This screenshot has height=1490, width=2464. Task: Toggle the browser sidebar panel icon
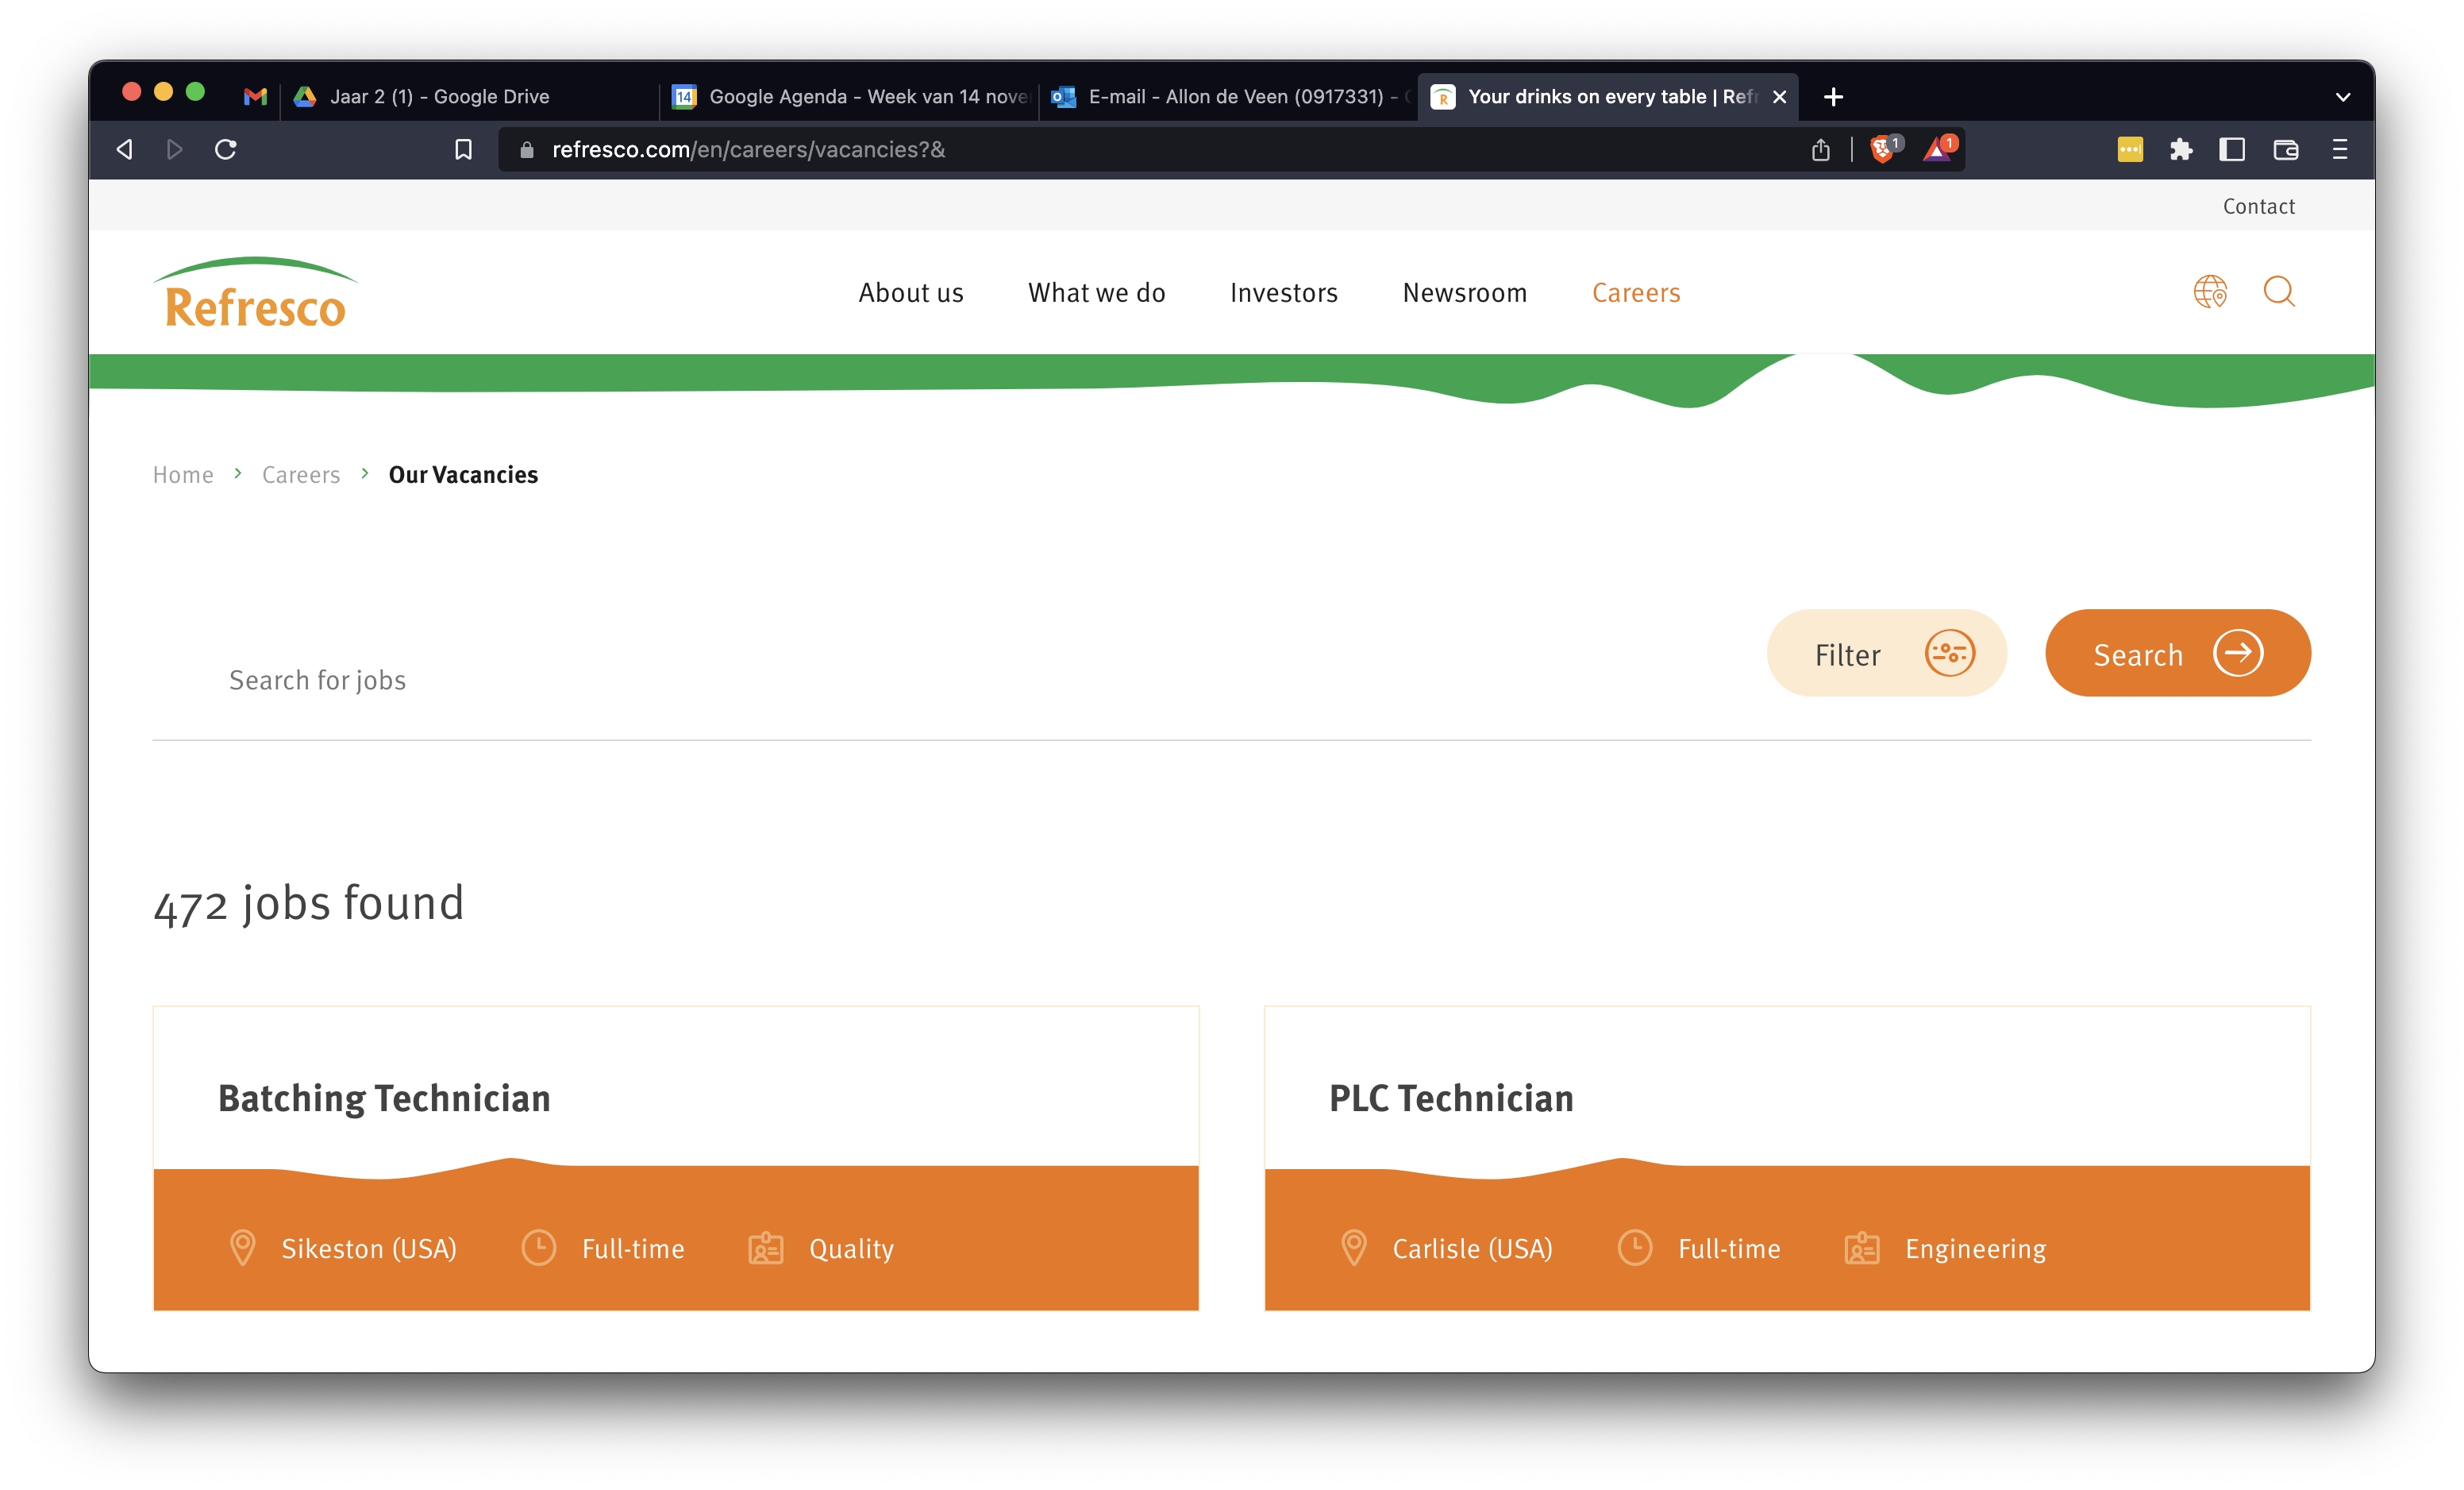pyautogui.click(x=2232, y=149)
